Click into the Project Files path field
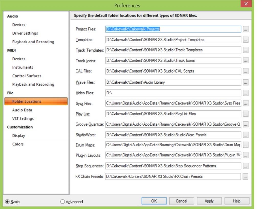This screenshot has height=209, width=262. [x=173, y=29]
